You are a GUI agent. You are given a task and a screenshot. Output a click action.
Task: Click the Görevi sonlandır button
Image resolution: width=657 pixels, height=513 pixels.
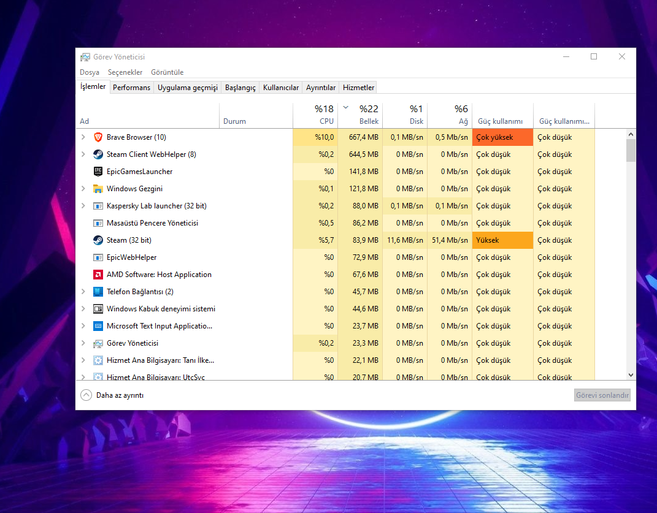tap(602, 395)
